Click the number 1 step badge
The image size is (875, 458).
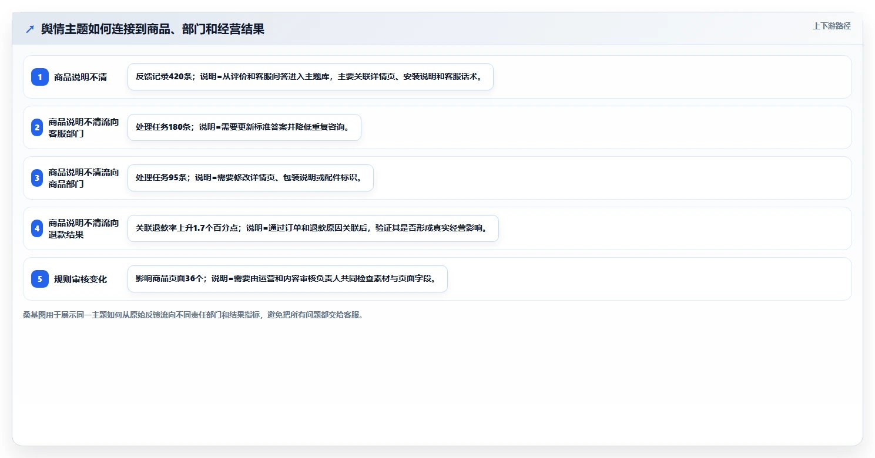click(x=40, y=77)
